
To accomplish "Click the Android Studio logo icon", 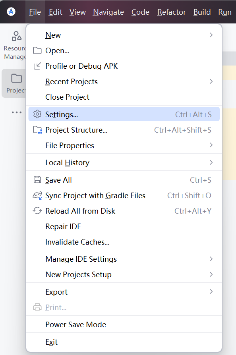I will (x=11, y=12).
